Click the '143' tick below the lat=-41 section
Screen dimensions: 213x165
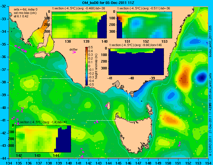(37, 156)
